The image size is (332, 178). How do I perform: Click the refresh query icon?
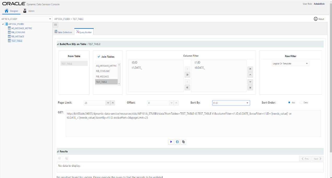(x=177, y=142)
